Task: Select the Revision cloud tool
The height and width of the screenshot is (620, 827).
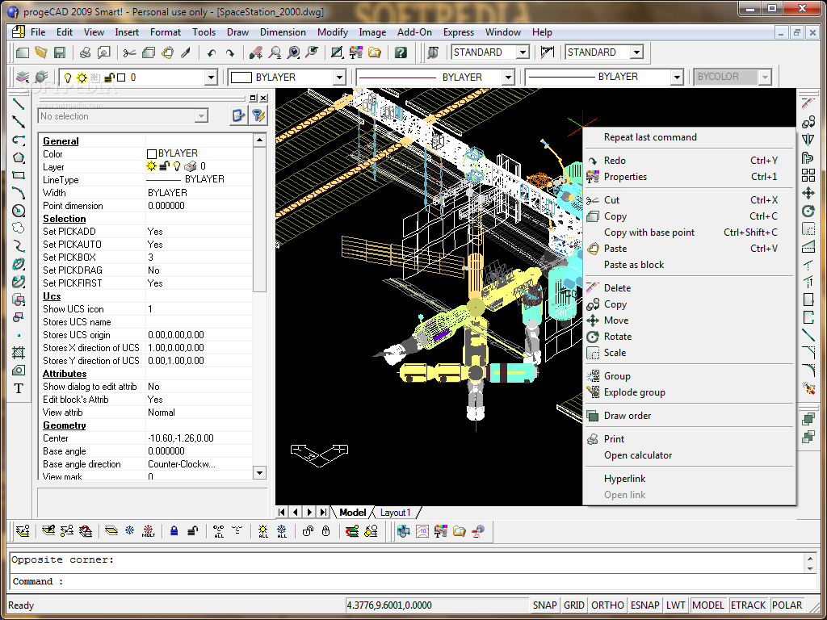Action: 19,228
